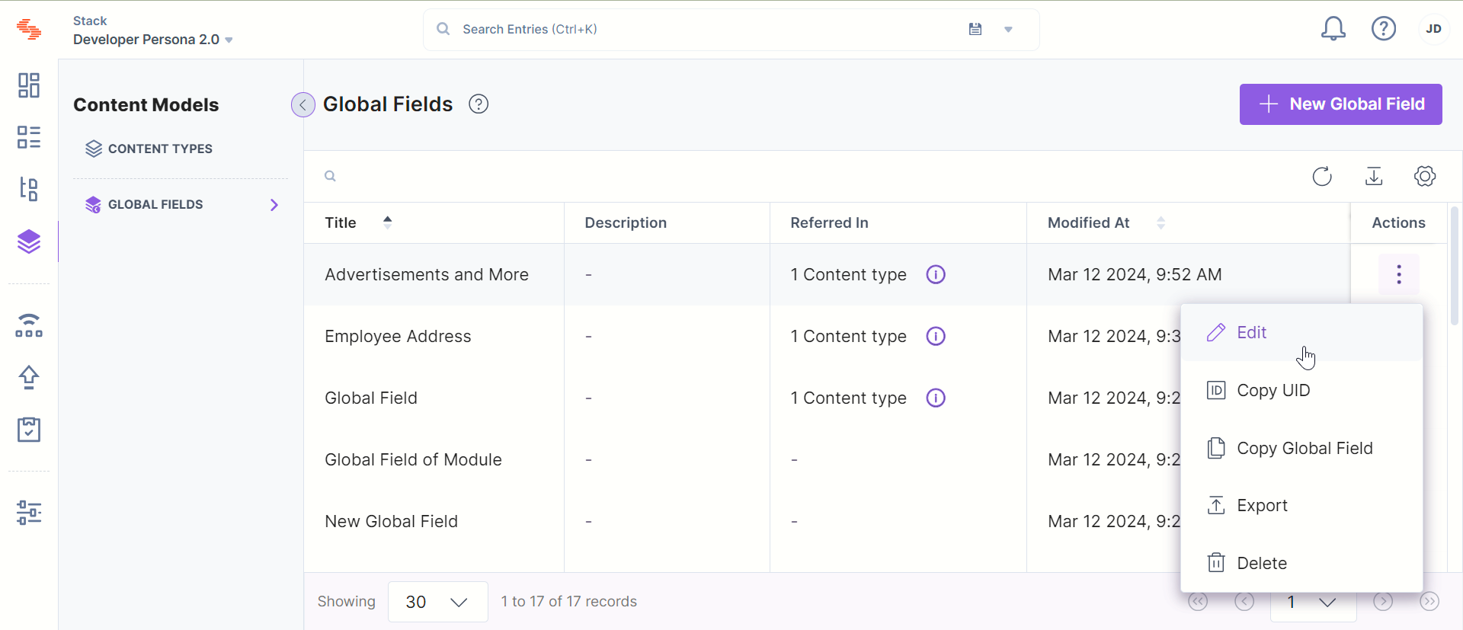Open the Tasks clipboard icon in sidebar
Screen dimensions: 1463x630
click(x=29, y=429)
